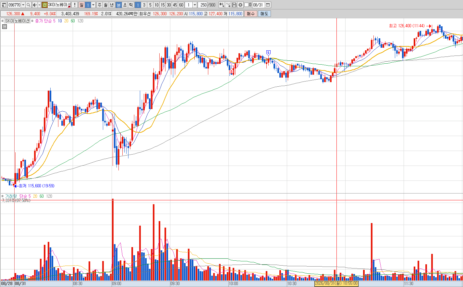Click the 매도 (sell) button

click(264, 14)
